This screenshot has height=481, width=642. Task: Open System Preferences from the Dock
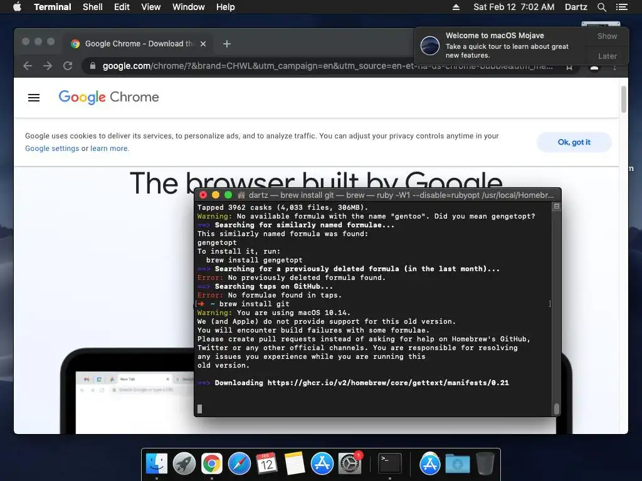pyautogui.click(x=350, y=464)
